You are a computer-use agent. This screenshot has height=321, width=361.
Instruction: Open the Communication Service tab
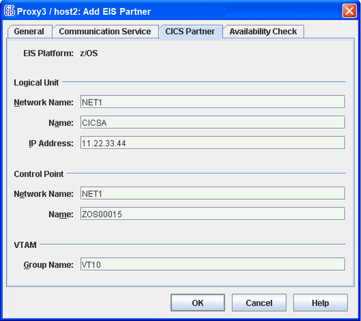pos(105,32)
